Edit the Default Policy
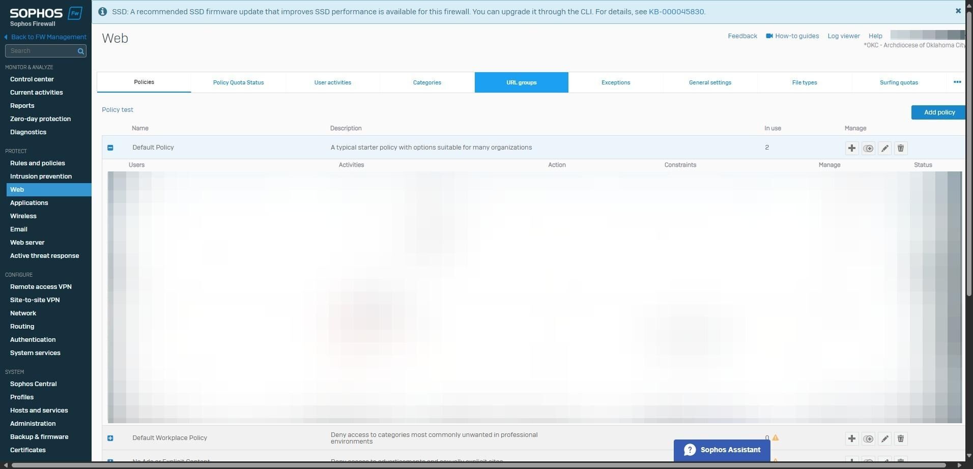 pyautogui.click(x=884, y=148)
